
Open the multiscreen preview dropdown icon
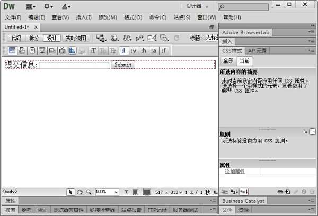101,38
